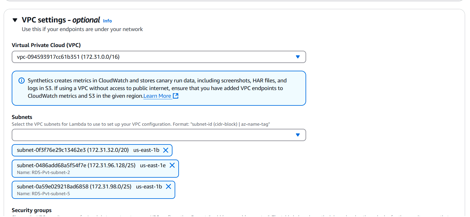Remove subnet-0a59e029218ad6858 with its X

(168, 187)
